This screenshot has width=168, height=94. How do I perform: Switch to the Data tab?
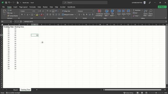(39, 7)
